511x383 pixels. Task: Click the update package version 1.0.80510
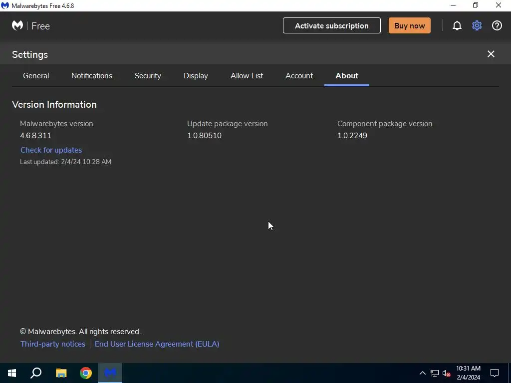click(204, 136)
